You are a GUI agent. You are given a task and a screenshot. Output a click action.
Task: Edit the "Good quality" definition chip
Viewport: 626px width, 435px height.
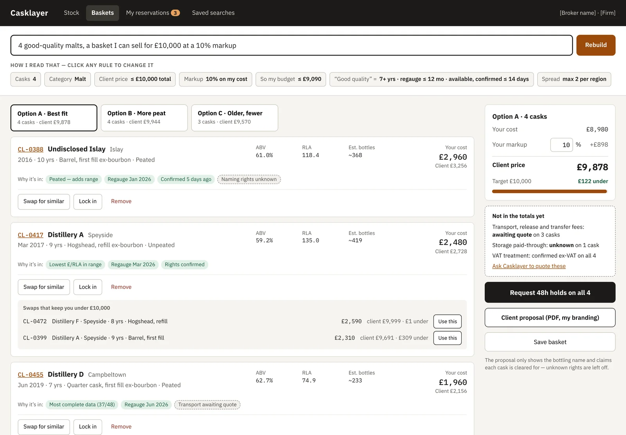click(432, 79)
